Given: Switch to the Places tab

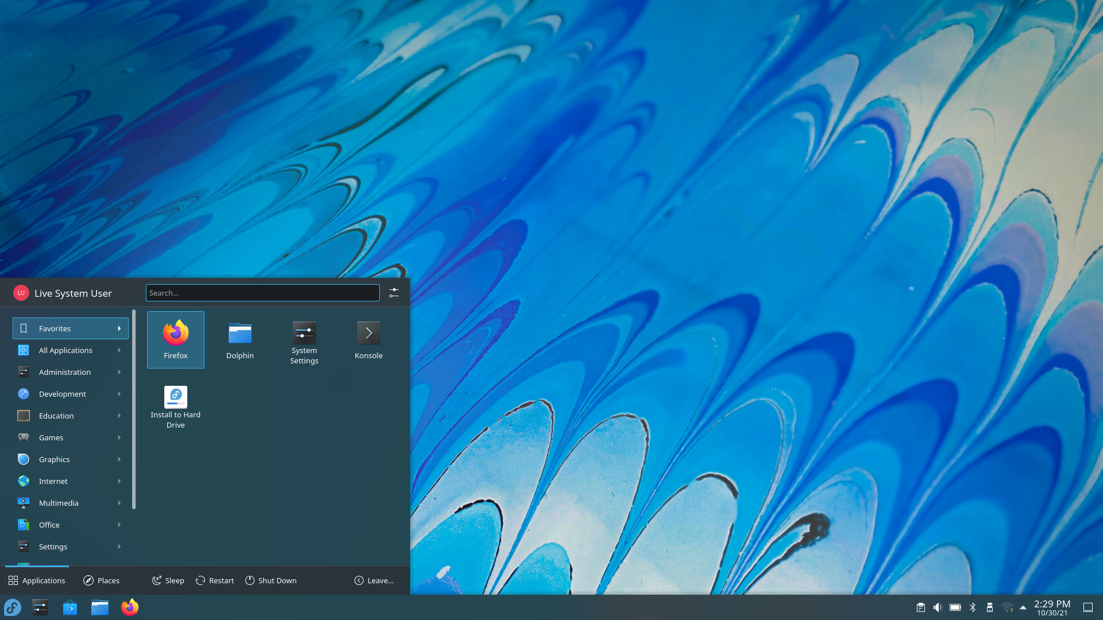Looking at the screenshot, I should 102,580.
